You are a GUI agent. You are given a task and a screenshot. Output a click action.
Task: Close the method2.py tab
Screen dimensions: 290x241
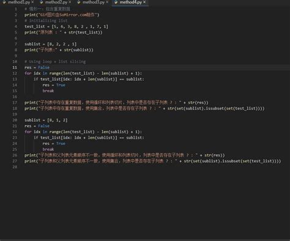coord(70,2)
